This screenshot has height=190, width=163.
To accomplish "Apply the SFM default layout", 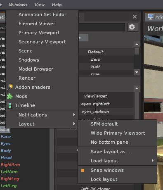I will coord(118,124).
